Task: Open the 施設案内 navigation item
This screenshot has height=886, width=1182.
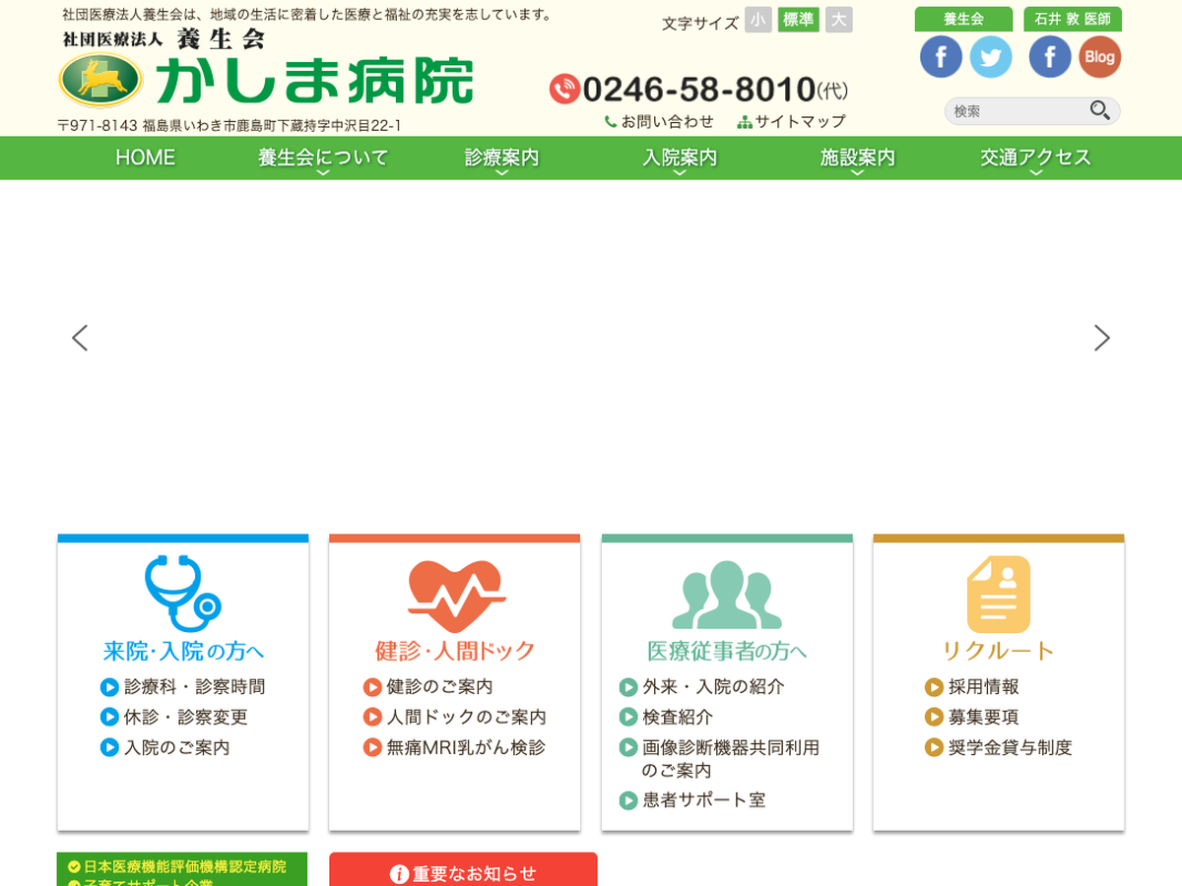Action: coord(857,158)
